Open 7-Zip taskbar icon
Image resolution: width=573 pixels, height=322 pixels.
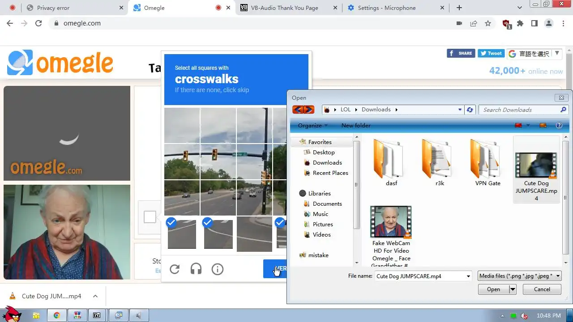coord(97,316)
